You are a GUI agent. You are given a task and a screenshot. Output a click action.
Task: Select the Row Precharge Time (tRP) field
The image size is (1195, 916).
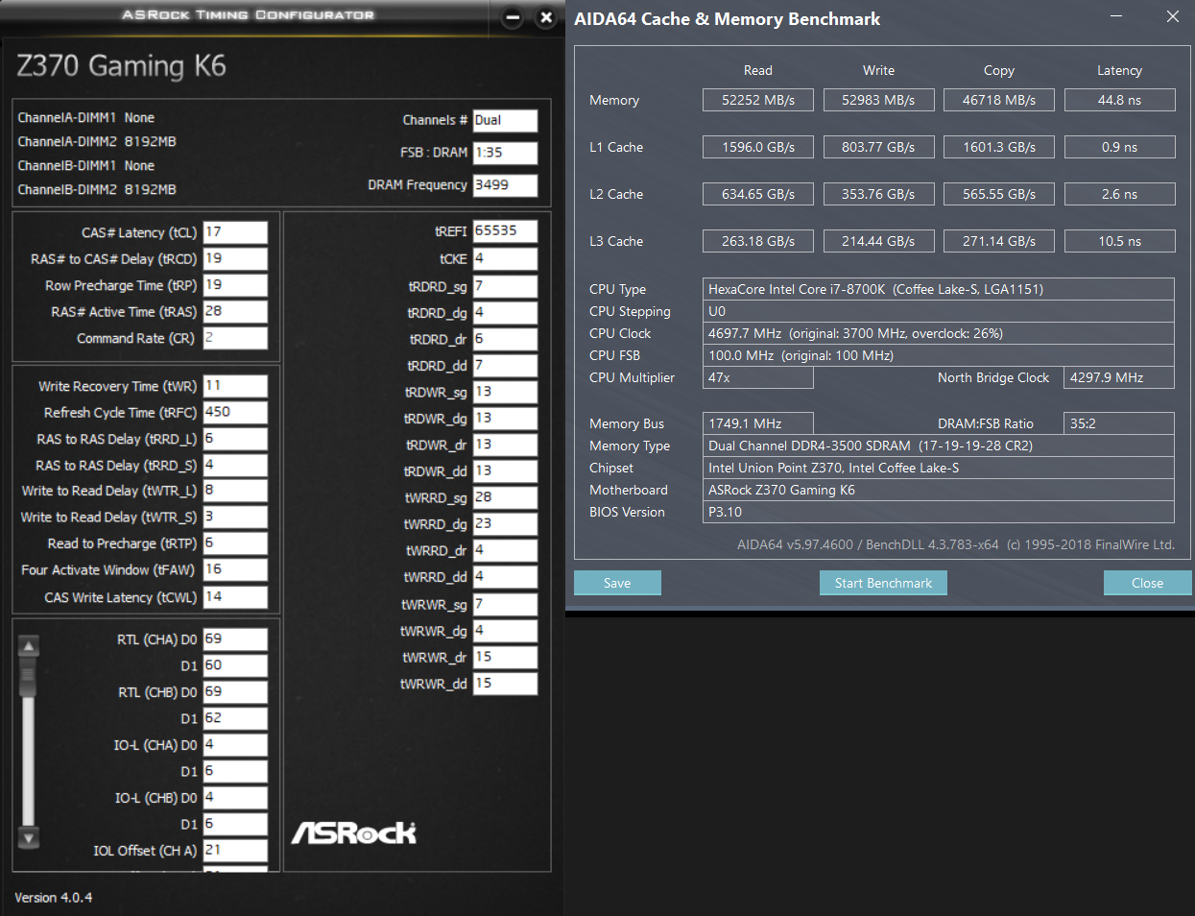pyautogui.click(x=235, y=285)
